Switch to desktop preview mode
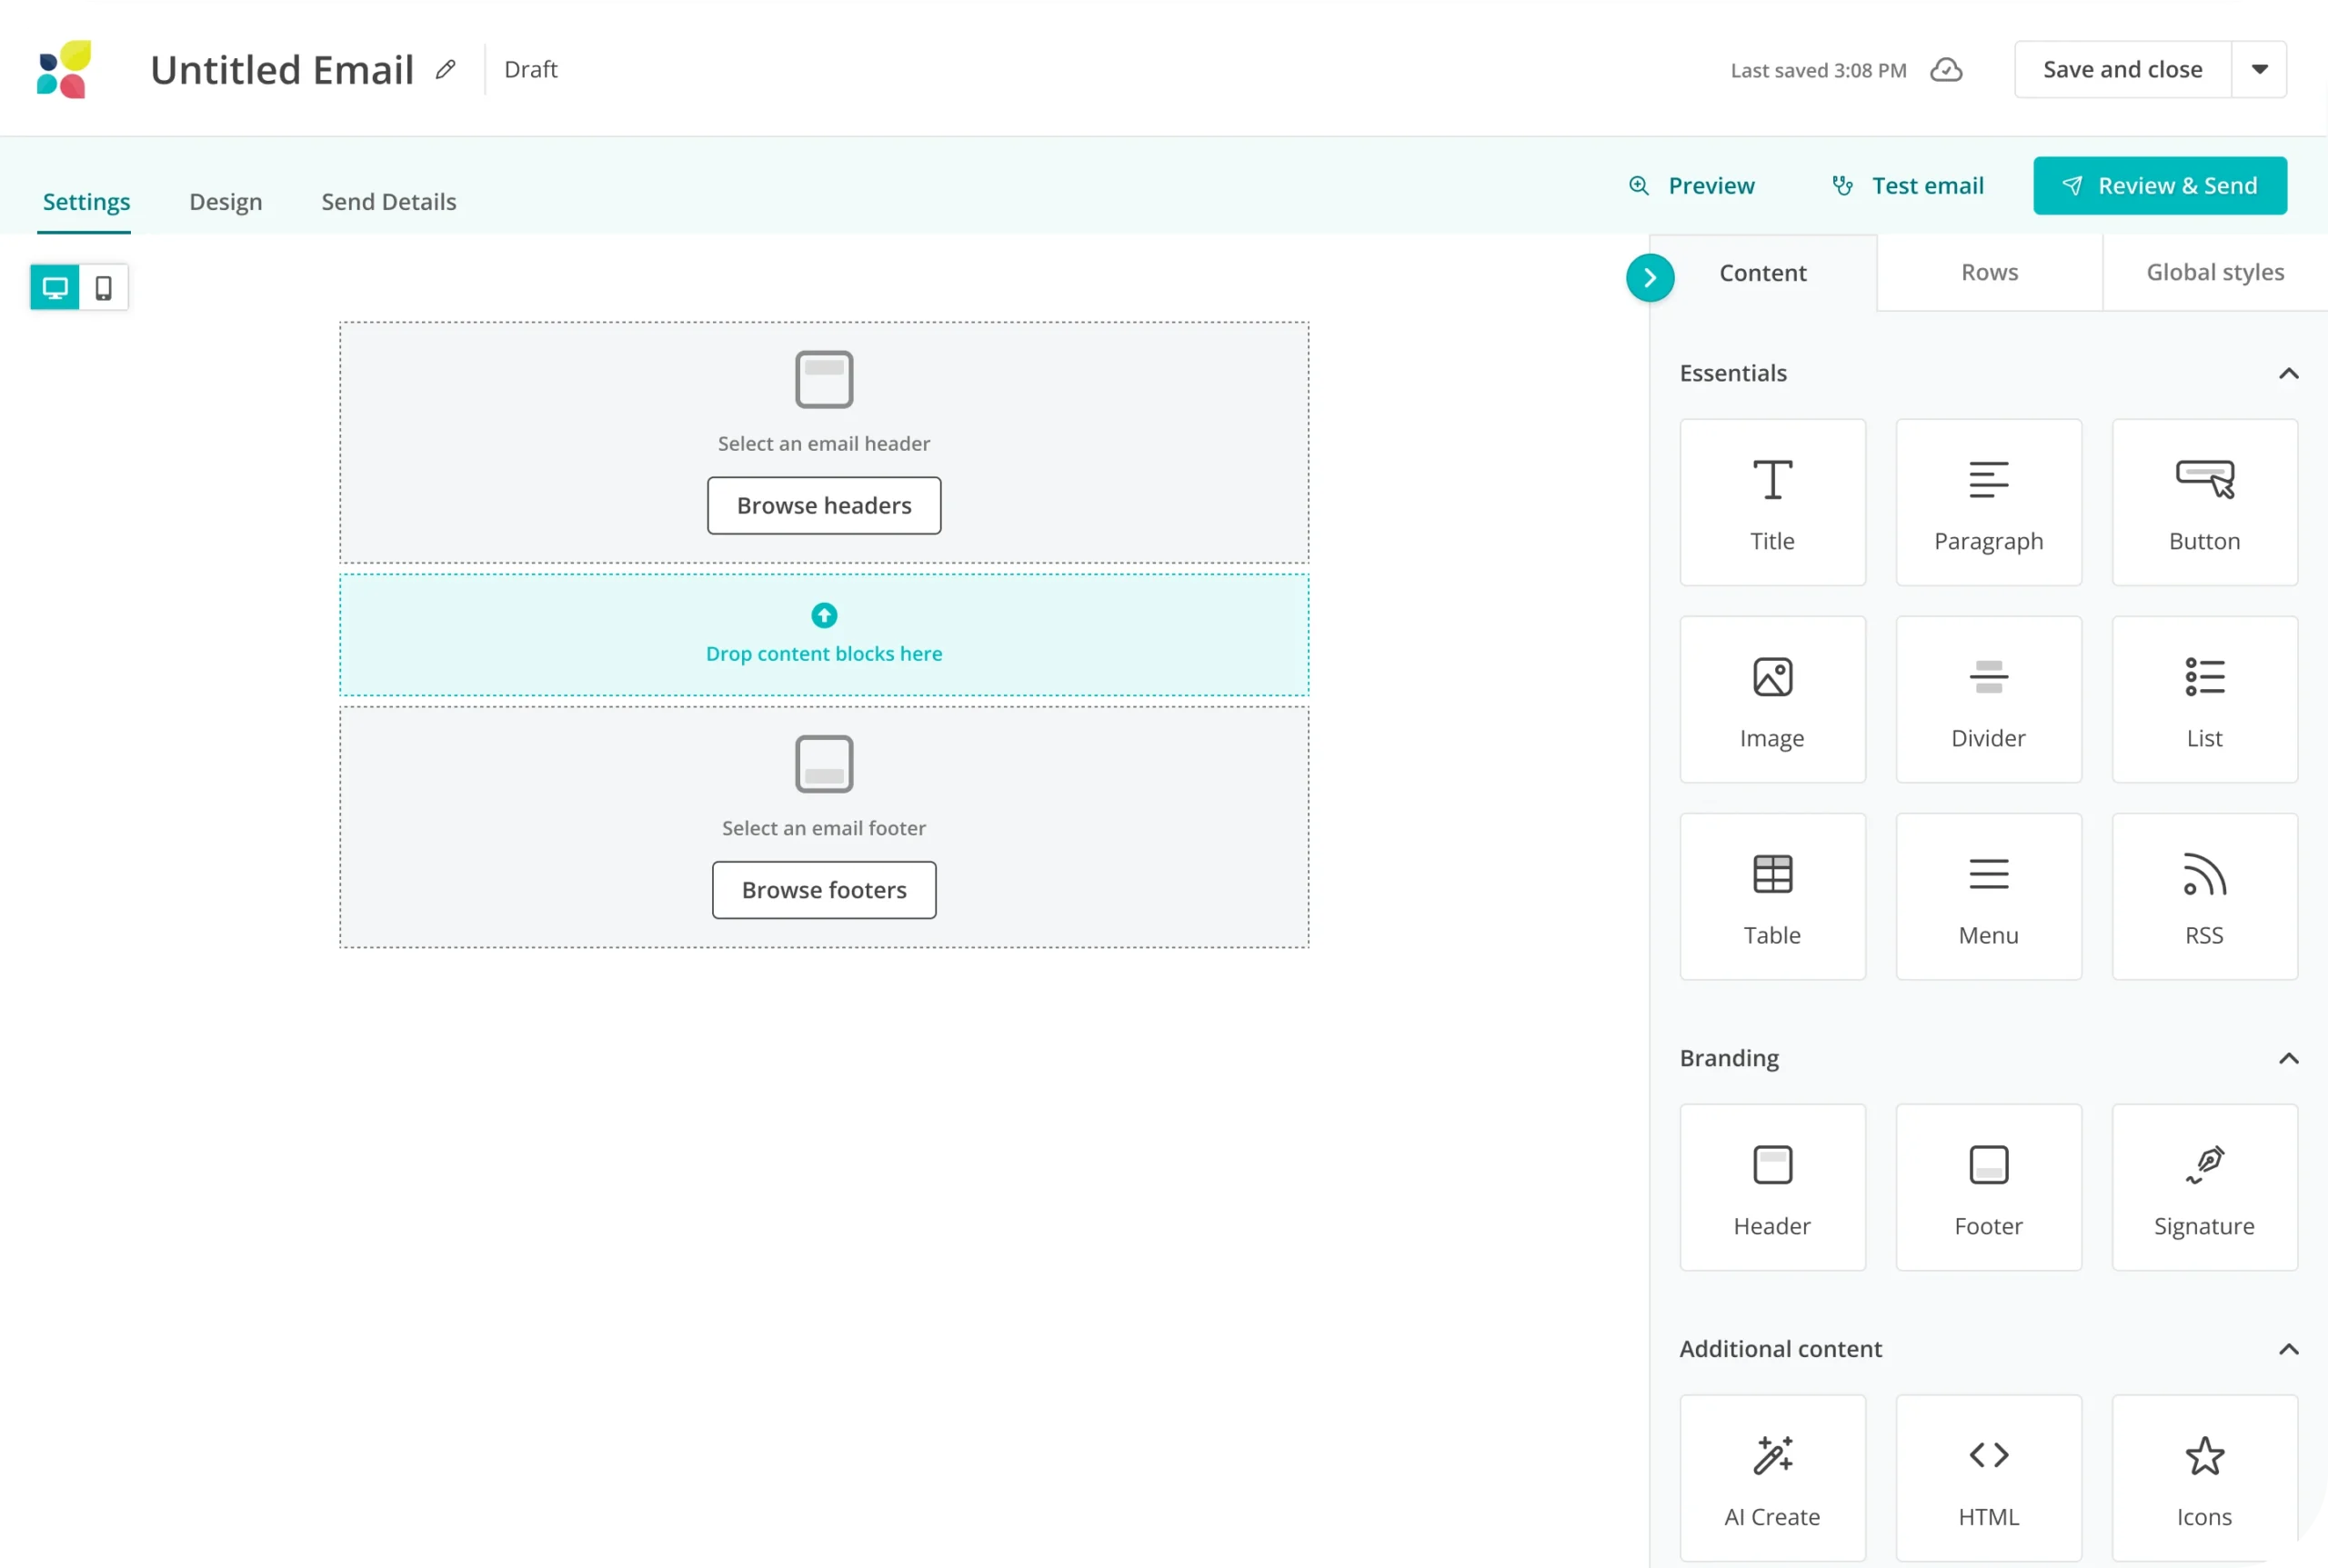 click(55, 288)
